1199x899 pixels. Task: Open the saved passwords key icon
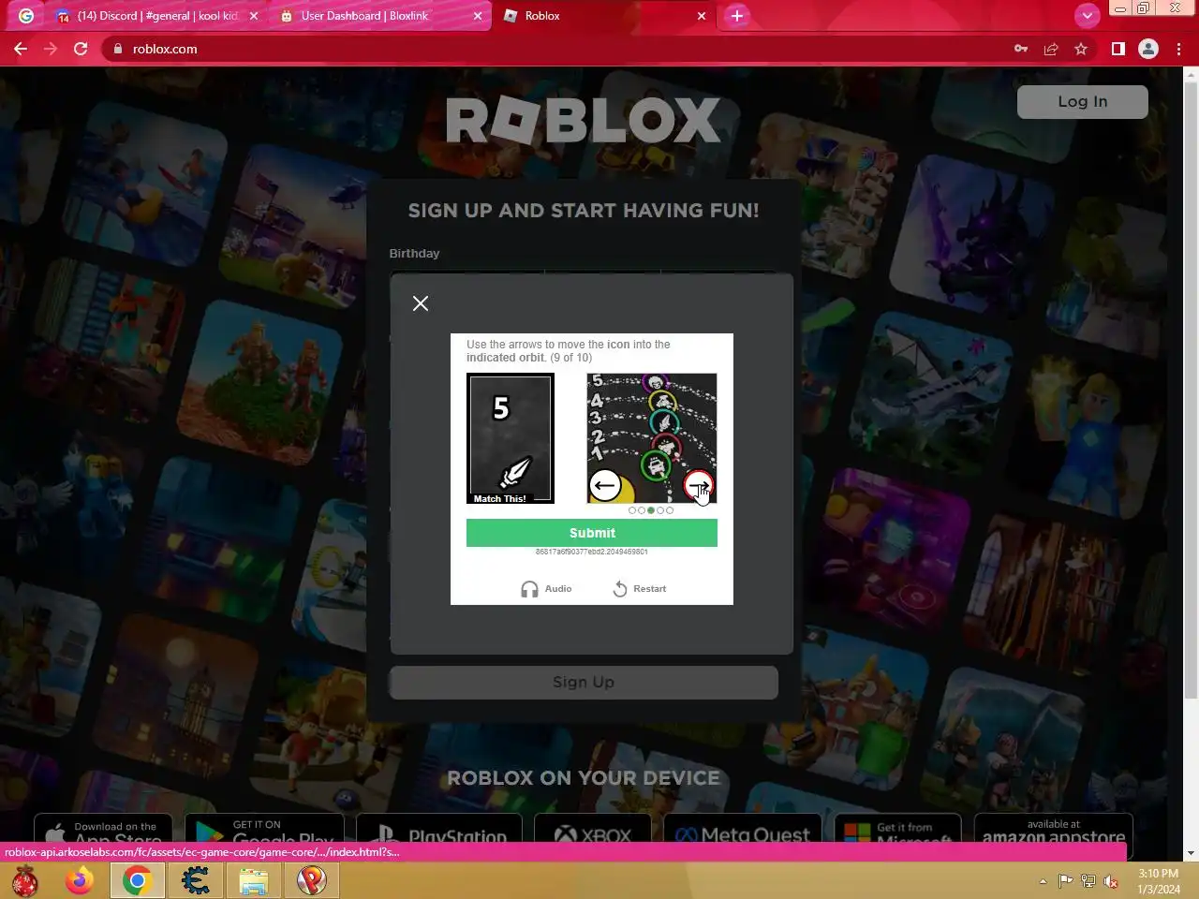click(x=1021, y=49)
